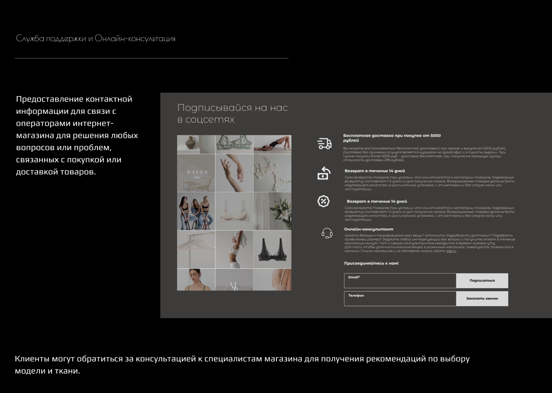Screen dimensions: 552x393
Task: Open the green lace bra thumbnail
Action: 234,145
